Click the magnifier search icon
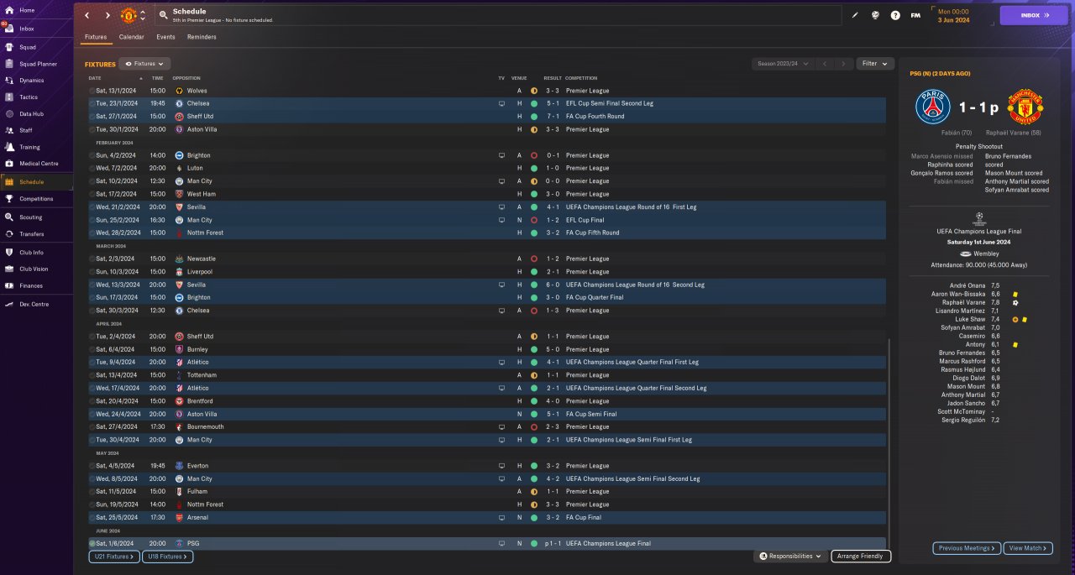This screenshot has height=575, width=1075. point(162,15)
